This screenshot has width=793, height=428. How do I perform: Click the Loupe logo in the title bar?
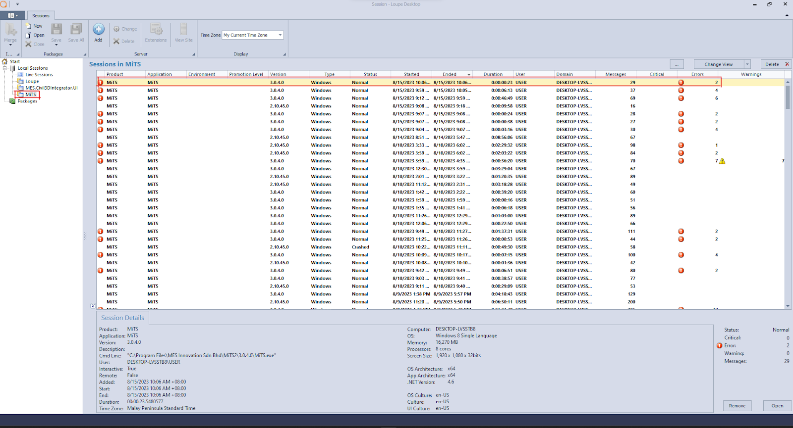[3, 4]
